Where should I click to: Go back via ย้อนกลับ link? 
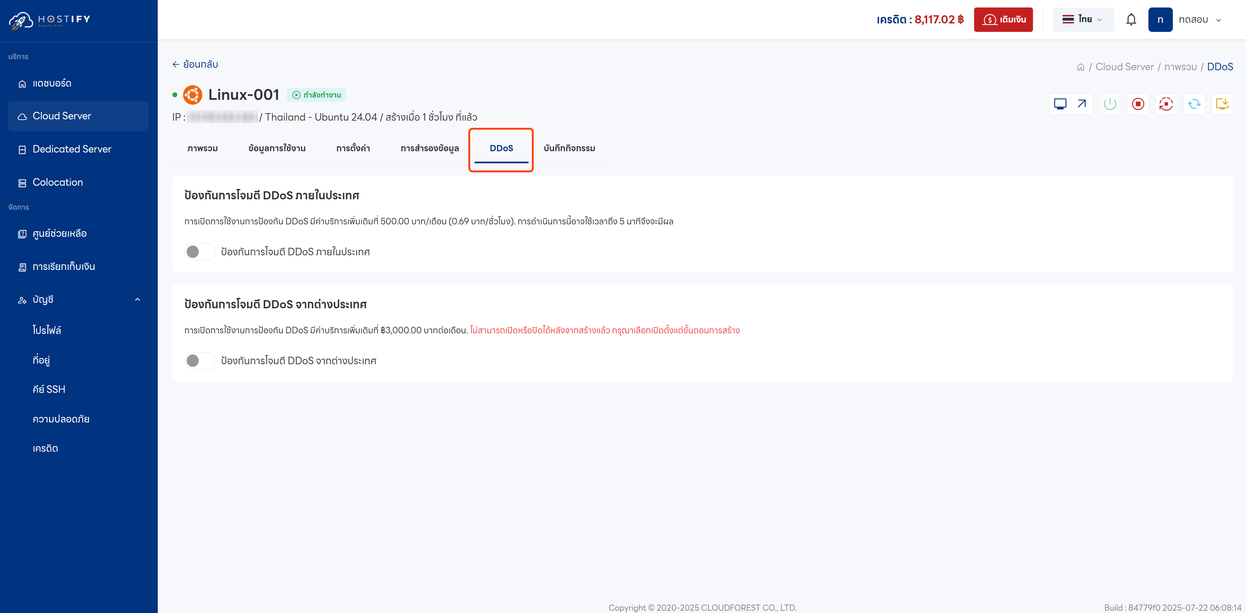point(195,64)
